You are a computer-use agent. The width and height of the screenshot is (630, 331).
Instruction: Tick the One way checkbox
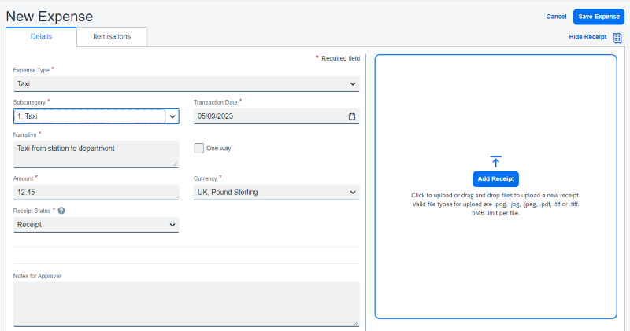point(199,148)
